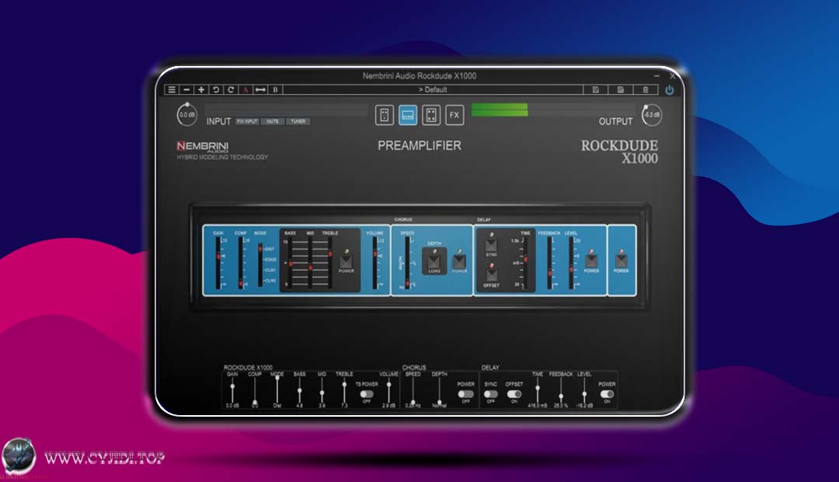Click the bottom strip TREBLE slider
This screenshot has height=482, width=839.
(344, 391)
